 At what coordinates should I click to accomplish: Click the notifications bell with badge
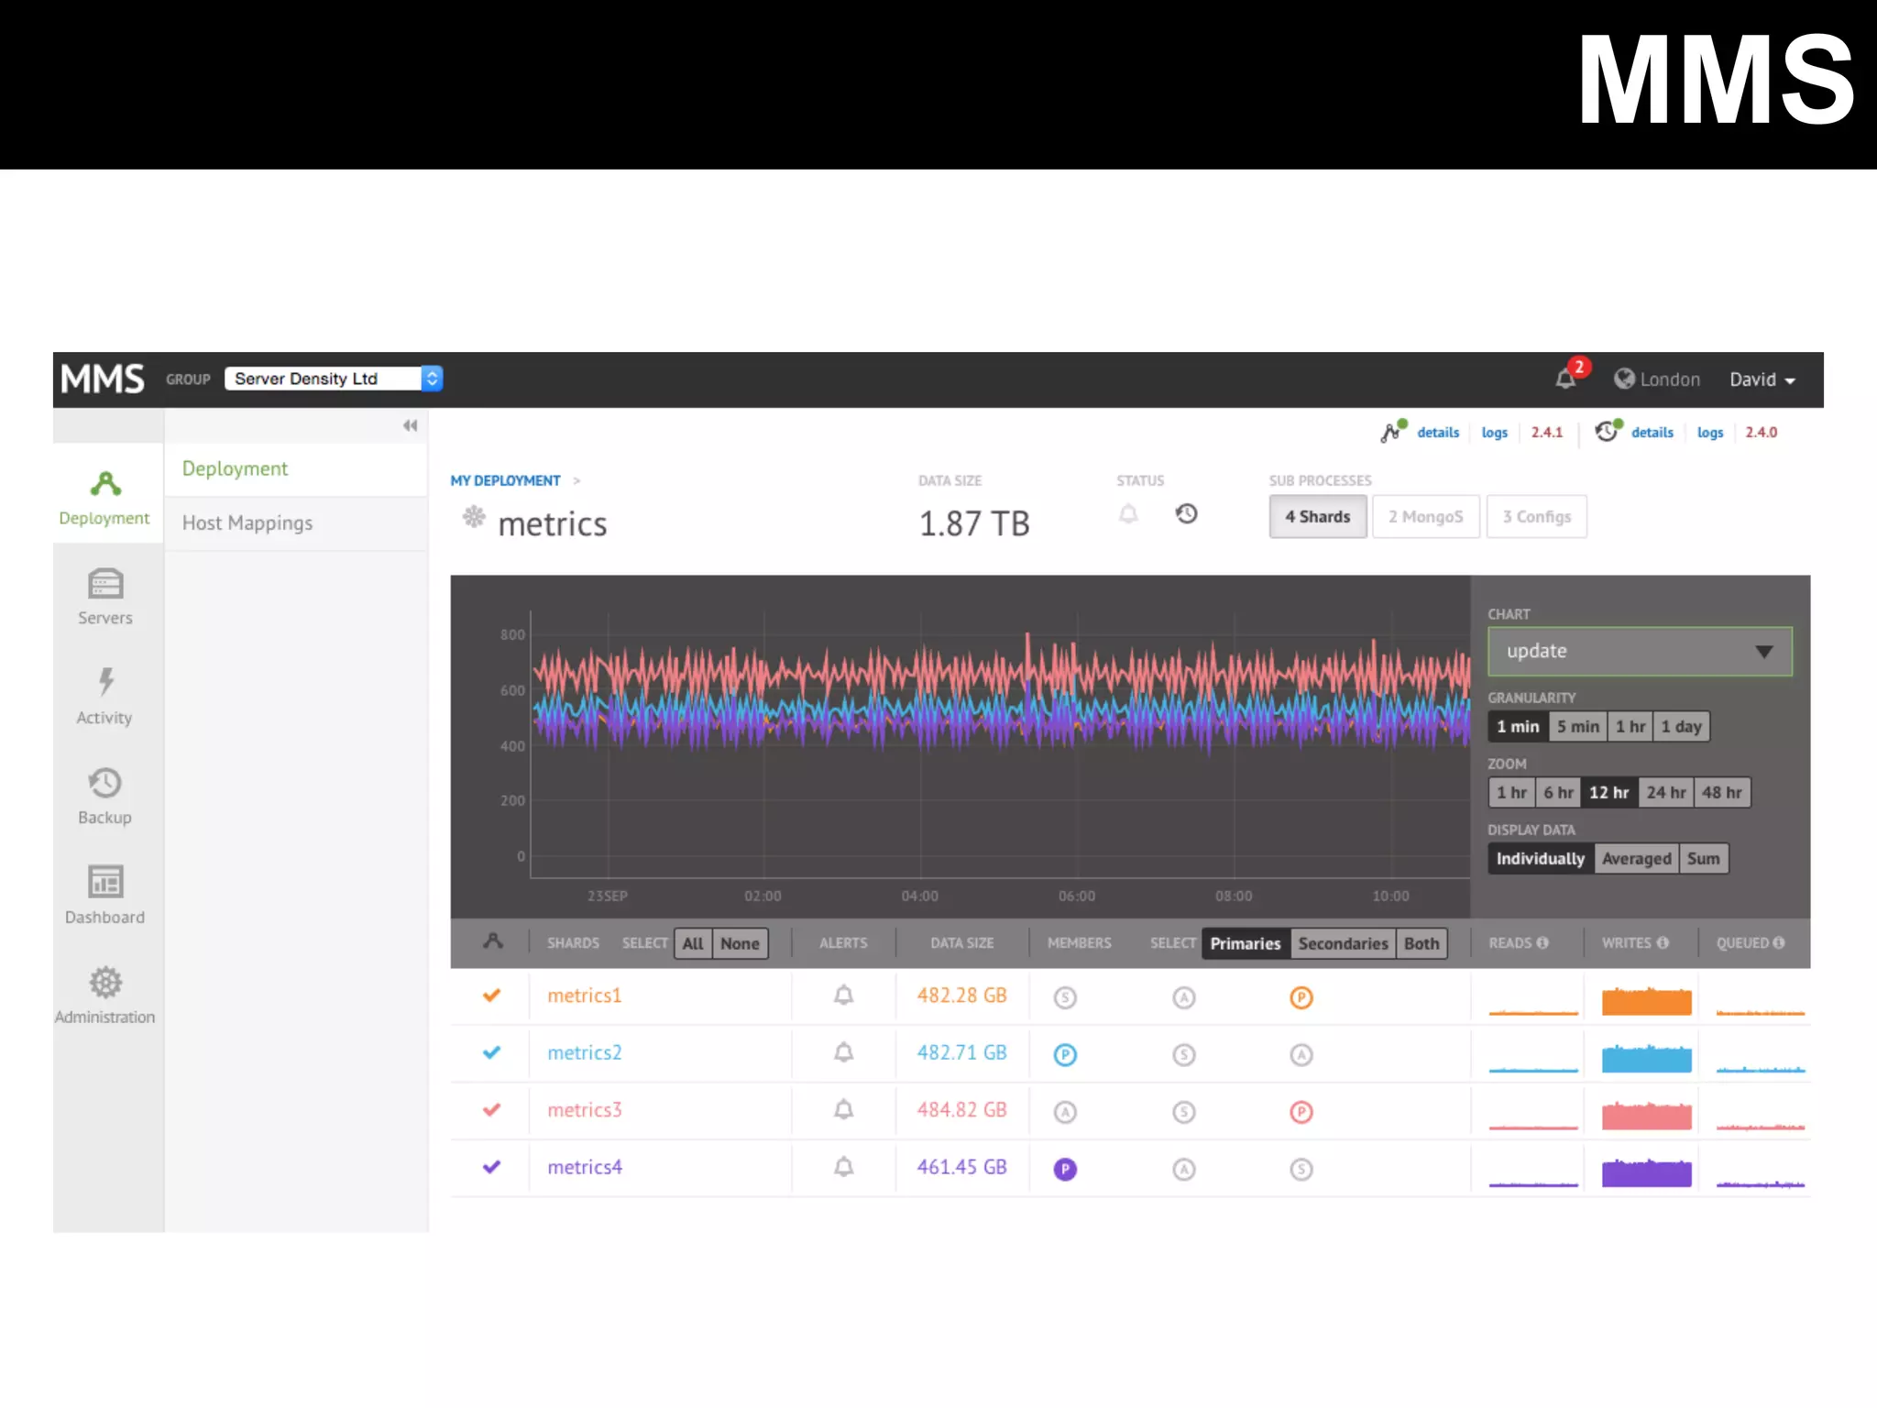pyautogui.click(x=1566, y=379)
